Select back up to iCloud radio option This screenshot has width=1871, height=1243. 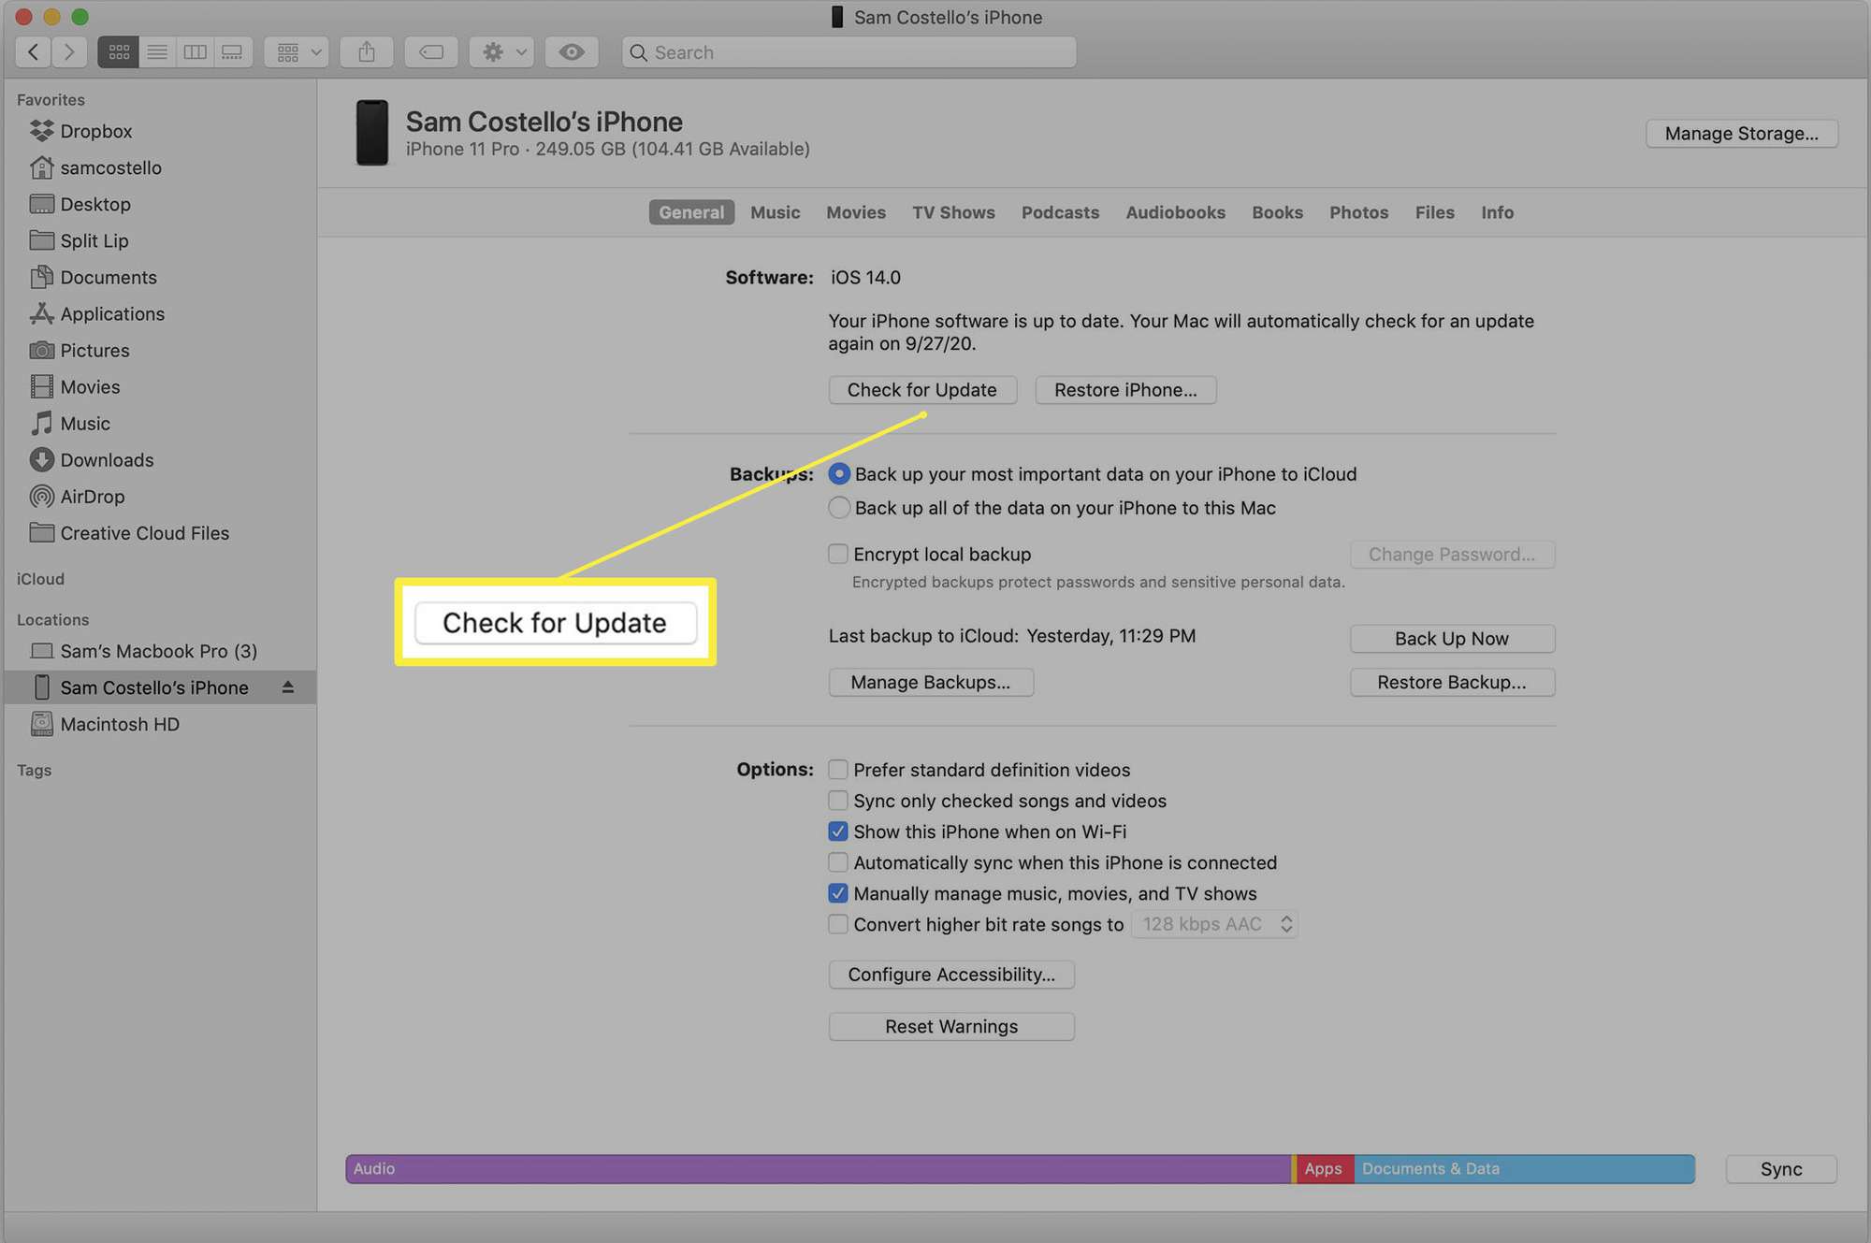[x=839, y=474]
